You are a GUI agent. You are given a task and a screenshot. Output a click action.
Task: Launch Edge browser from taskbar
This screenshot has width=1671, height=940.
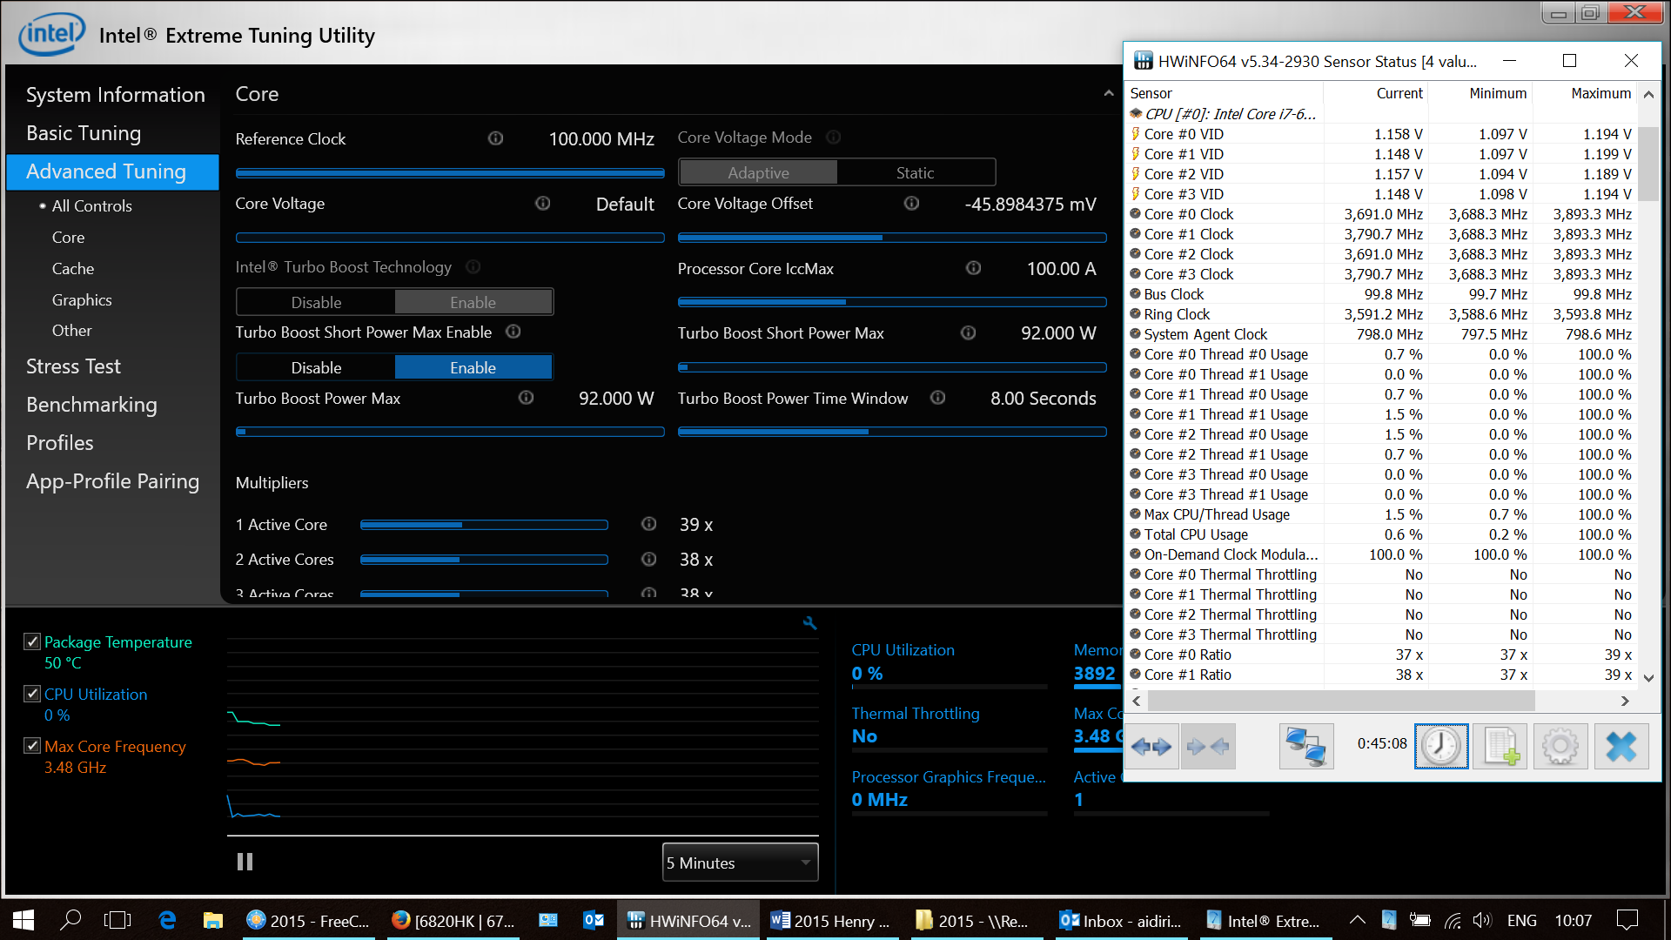pos(167,920)
